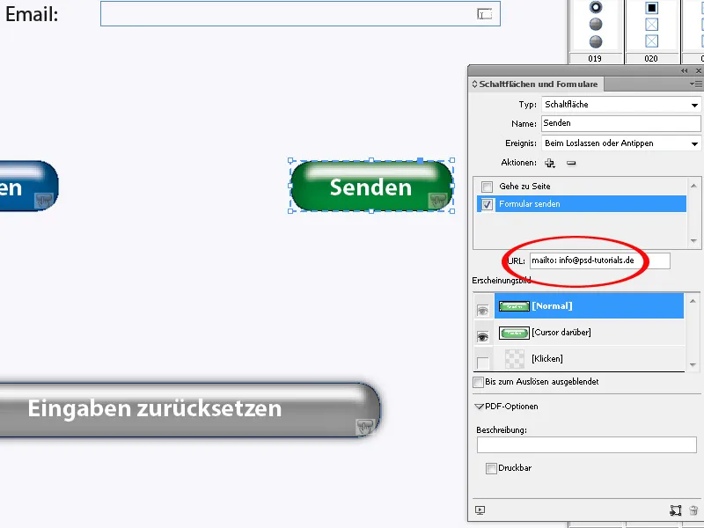Check Bis zum Auslösen ausgeblendet

[x=479, y=382]
